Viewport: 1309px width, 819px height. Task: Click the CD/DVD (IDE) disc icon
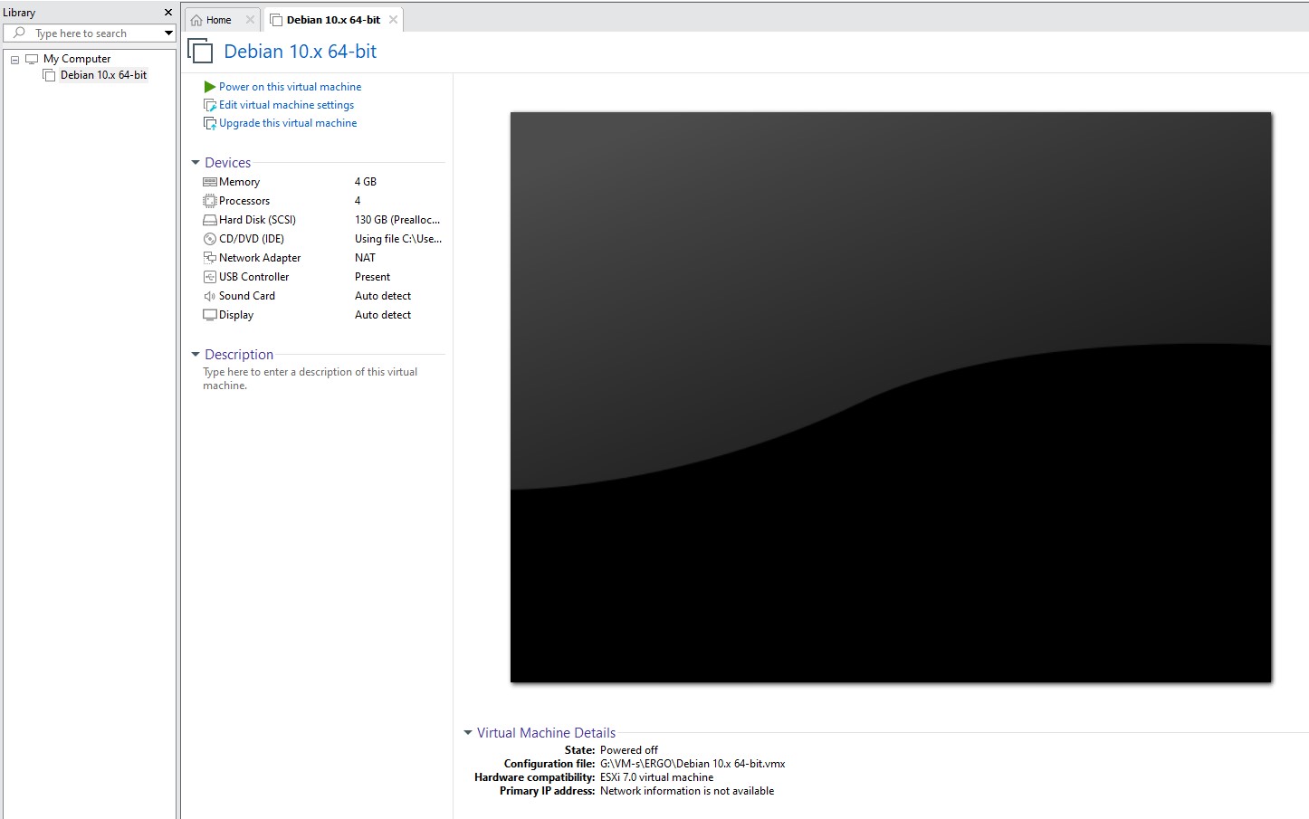[x=210, y=239]
